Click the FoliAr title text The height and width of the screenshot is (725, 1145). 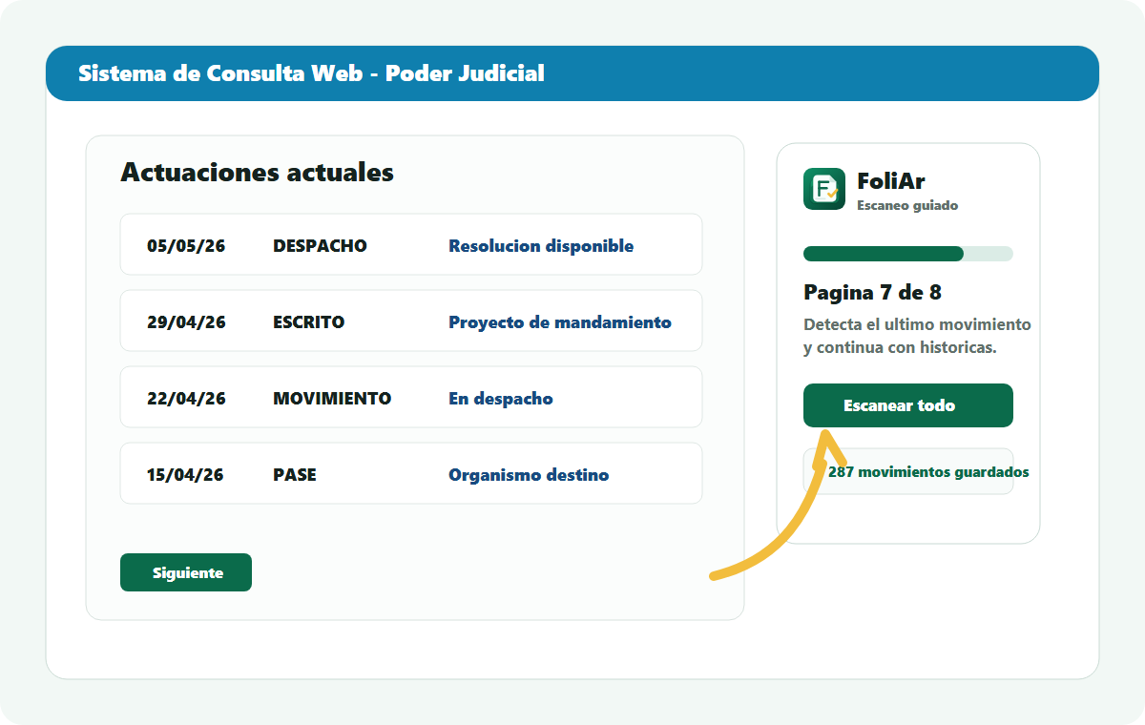coord(891,181)
